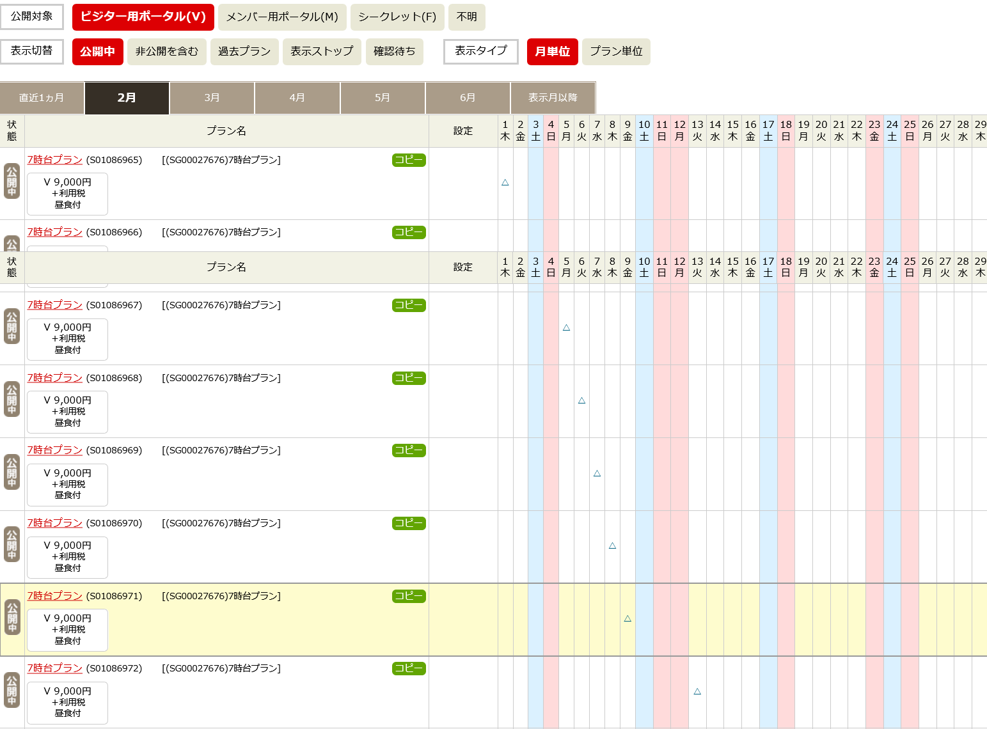Toggle 非公開を含む display filter

click(x=167, y=52)
